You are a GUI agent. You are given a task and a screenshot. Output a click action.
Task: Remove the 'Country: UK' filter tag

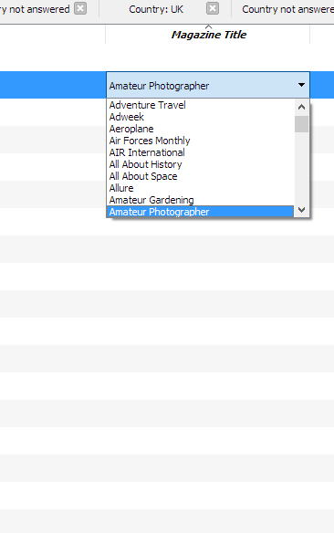[213, 8]
